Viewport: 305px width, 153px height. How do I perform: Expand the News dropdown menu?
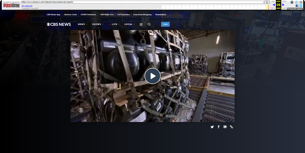tap(82, 24)
